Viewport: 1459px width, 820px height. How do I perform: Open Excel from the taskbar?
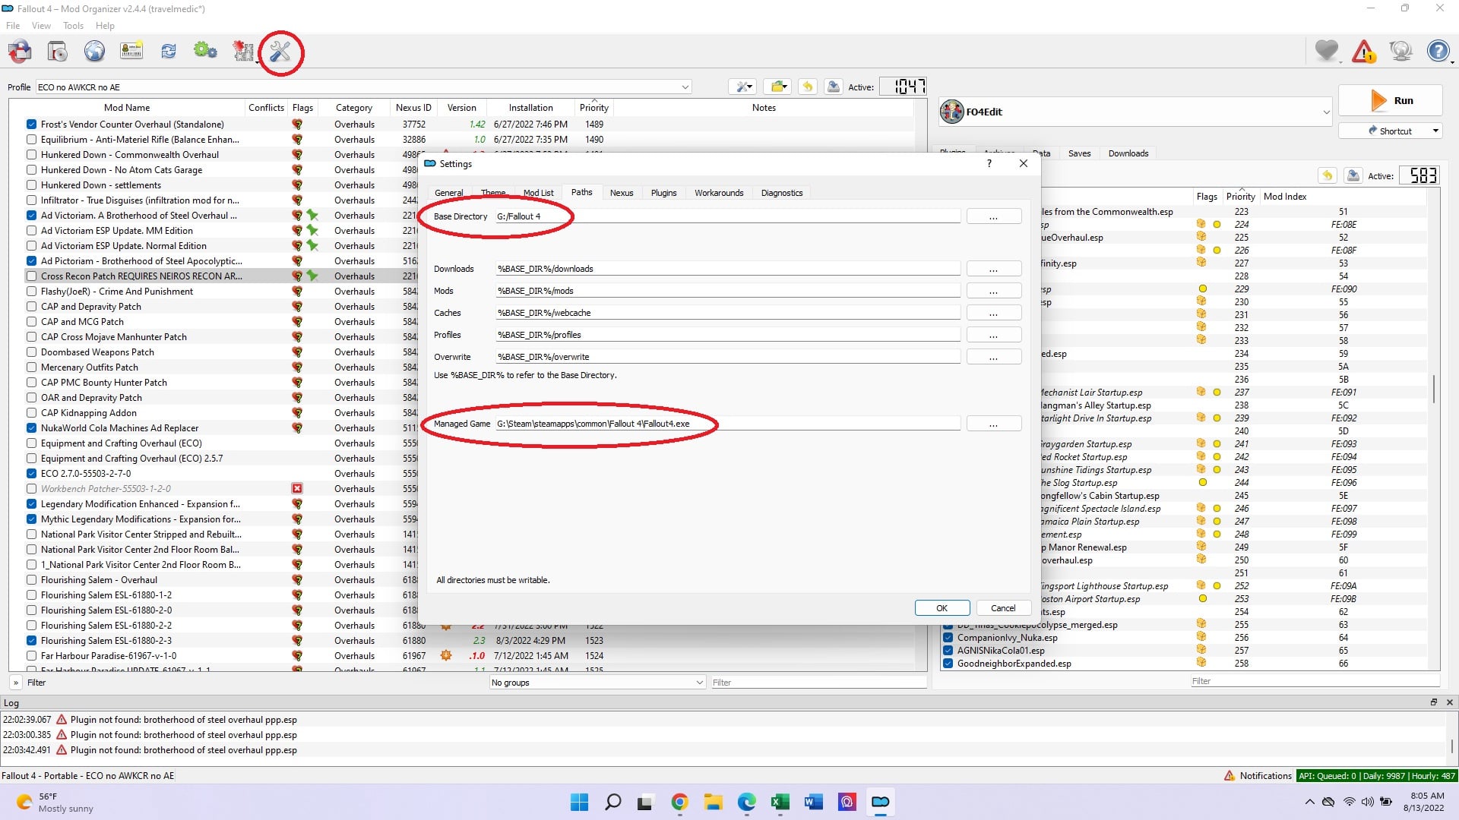[780, 802]
